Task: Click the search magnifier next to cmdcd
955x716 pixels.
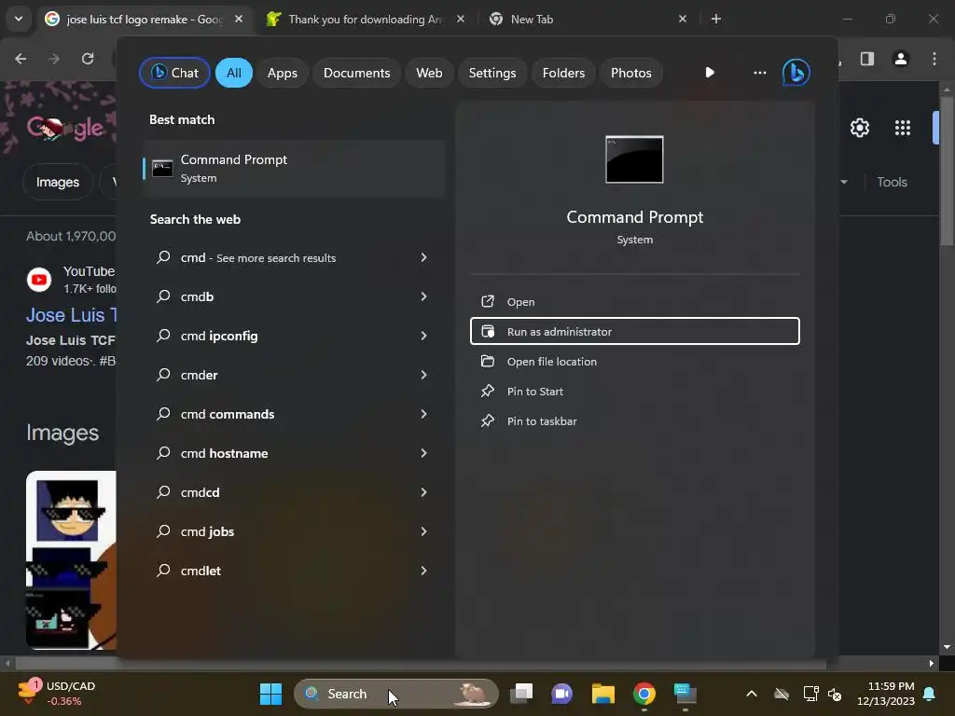Action: coord(162,492)
